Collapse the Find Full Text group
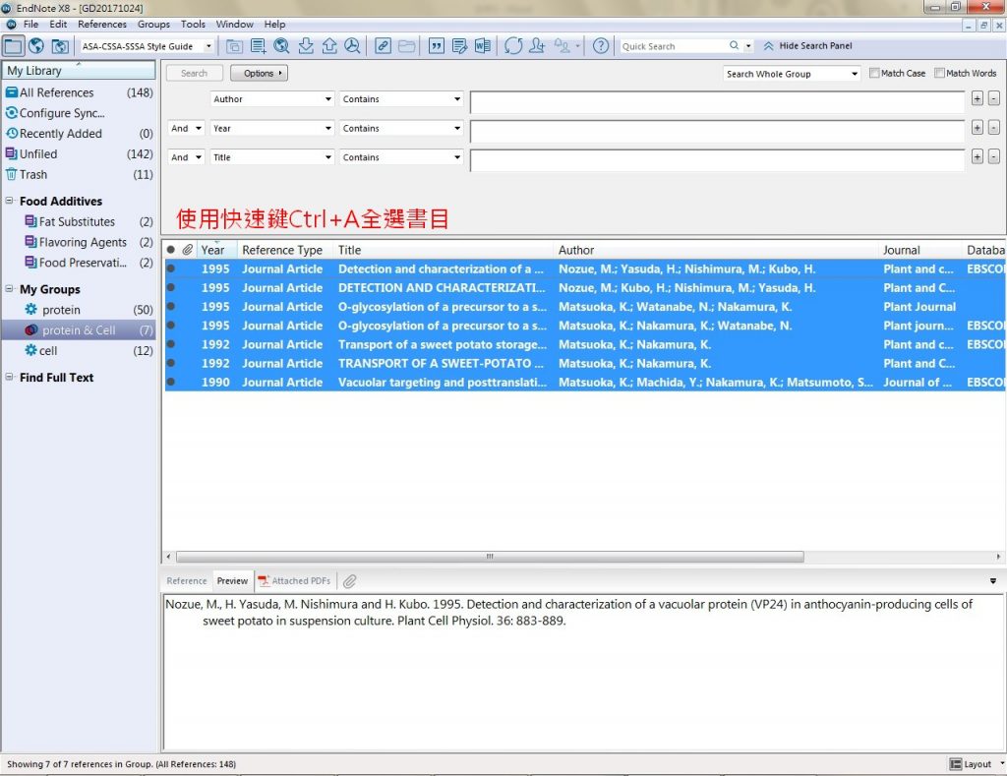The width and height of the screenshot is (1007, 776). click(x=10, y=377)
